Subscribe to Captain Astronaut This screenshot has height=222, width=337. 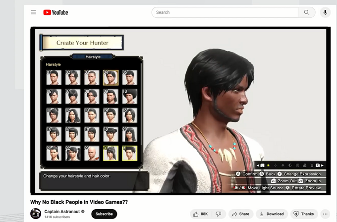point(104,214)
